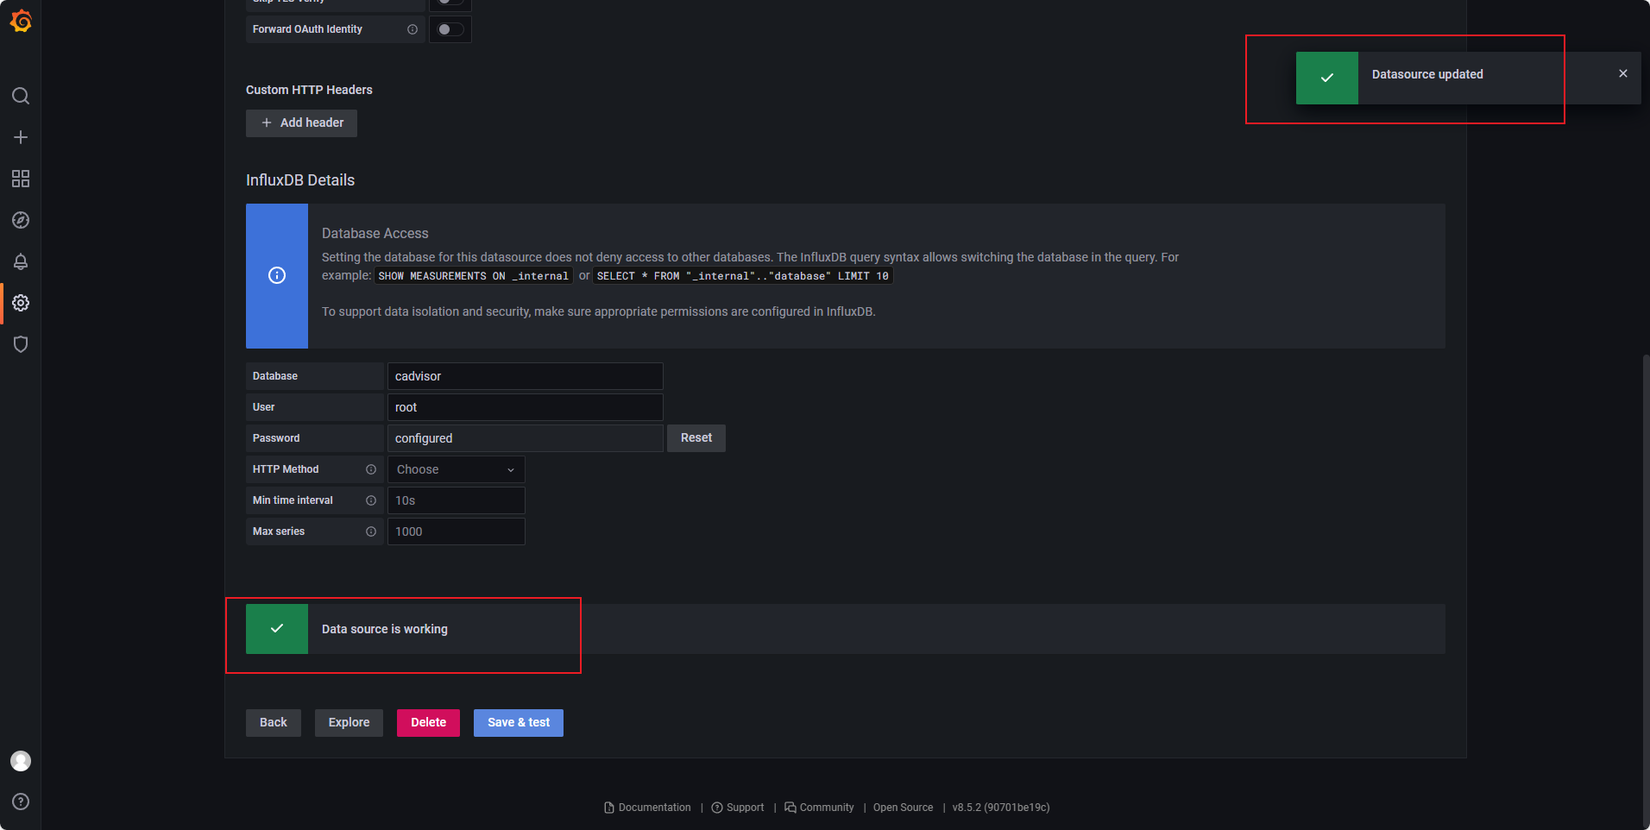Viewport: 1650px width, 830px height.
Task: Open the user profile avatar
Action: point(21,761)
